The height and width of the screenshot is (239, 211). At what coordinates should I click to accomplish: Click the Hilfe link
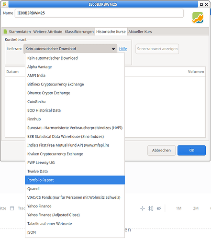(x=123, y=49)
